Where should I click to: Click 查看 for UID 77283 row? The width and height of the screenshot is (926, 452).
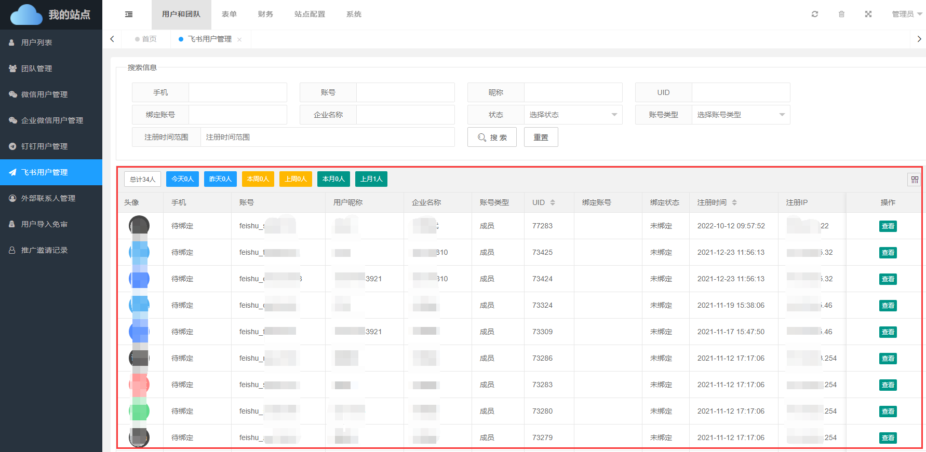tap(888, 226)
